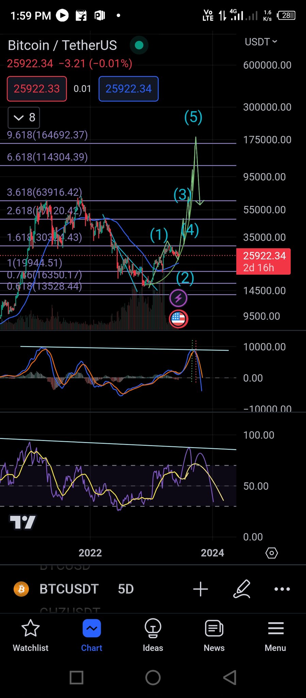Screen dimensions: 306x698
Task: Switch to the Ideas tab
Action: [x=153, y=635]
